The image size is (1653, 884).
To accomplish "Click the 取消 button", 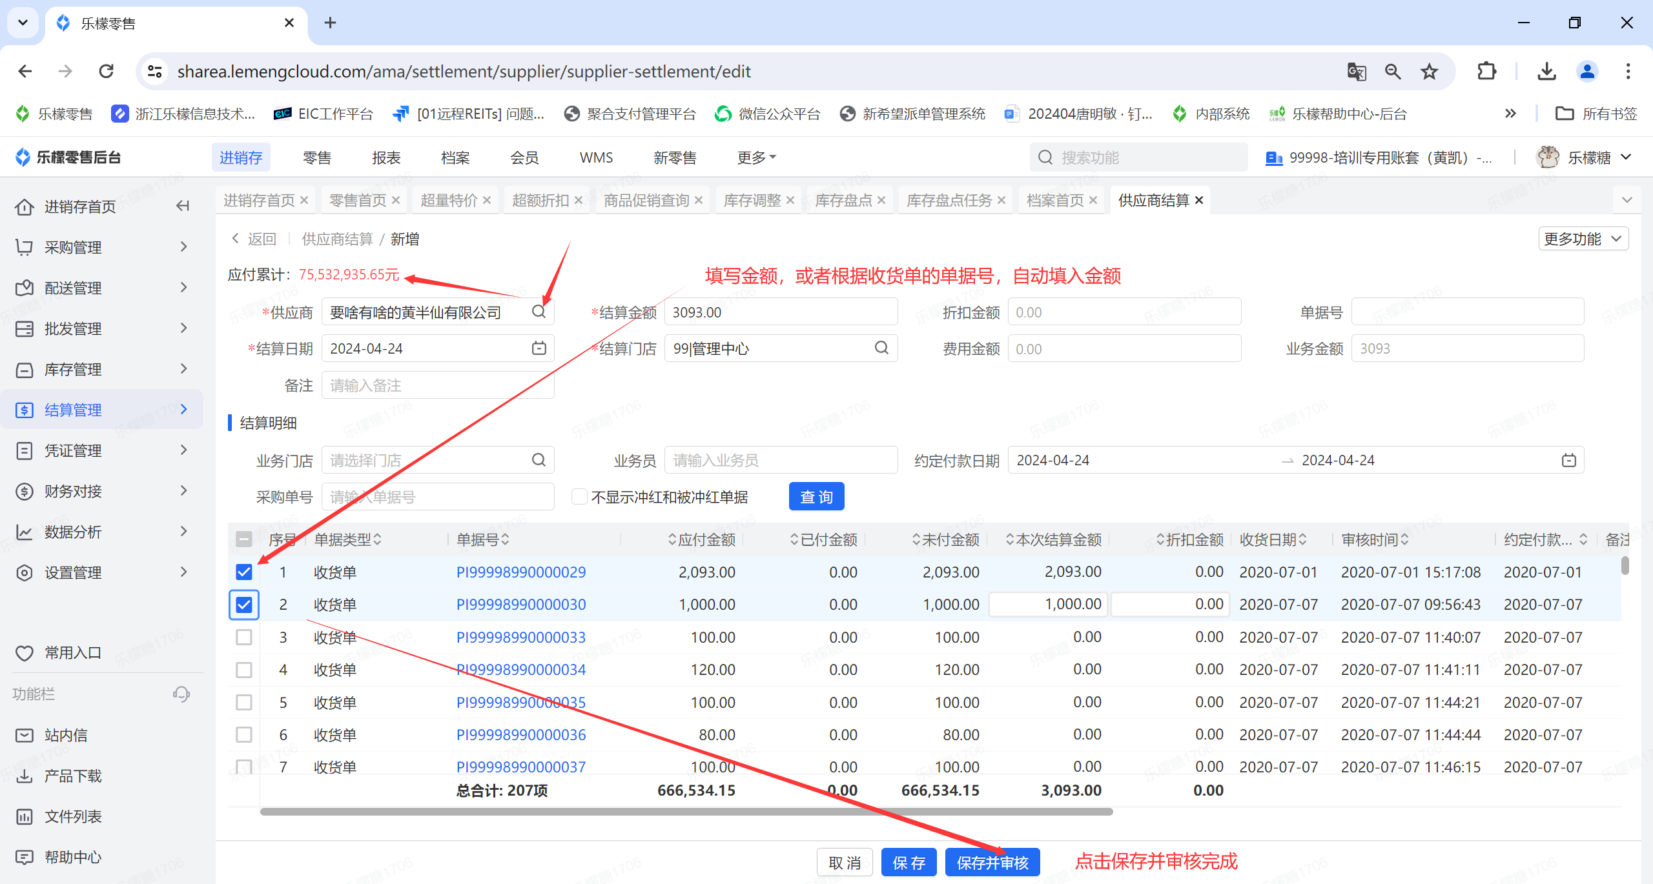I will [x=845, y=863].
